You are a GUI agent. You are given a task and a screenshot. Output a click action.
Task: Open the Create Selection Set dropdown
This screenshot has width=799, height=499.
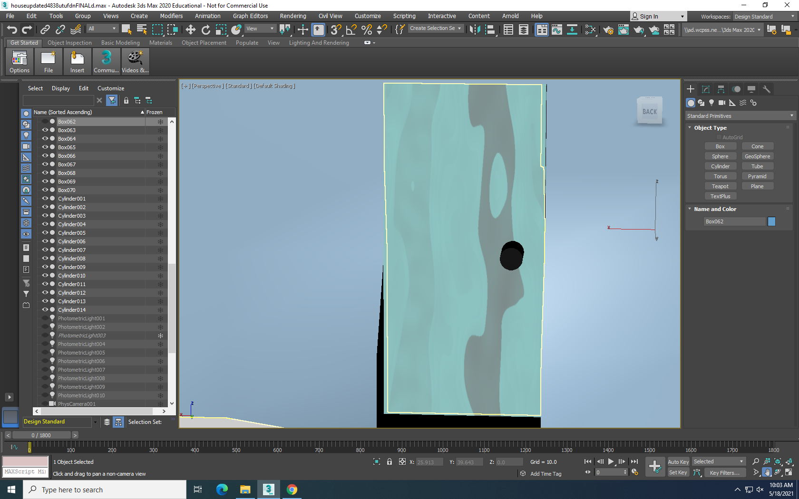(435, 29)
